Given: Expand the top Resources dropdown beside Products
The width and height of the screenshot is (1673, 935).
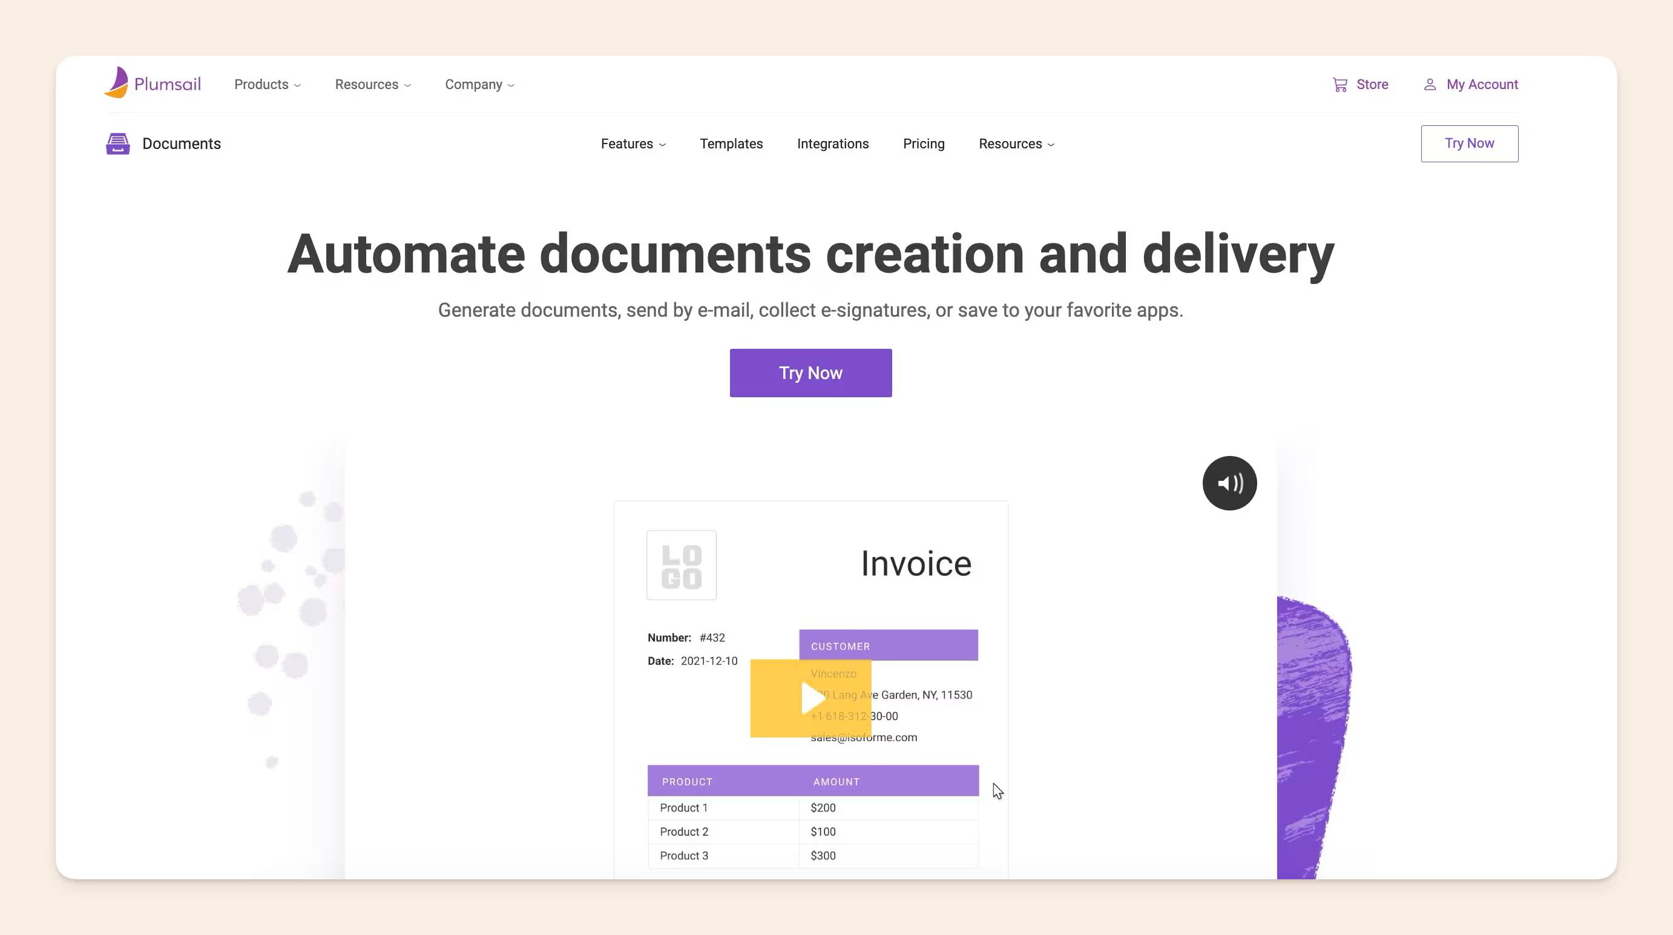Looking at the screenshot, I should [373, 84].
